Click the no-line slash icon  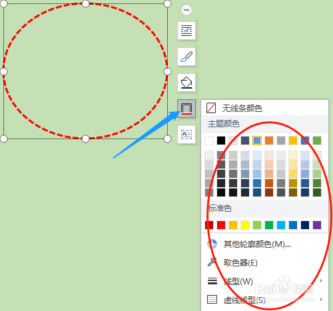click(211, 108)
